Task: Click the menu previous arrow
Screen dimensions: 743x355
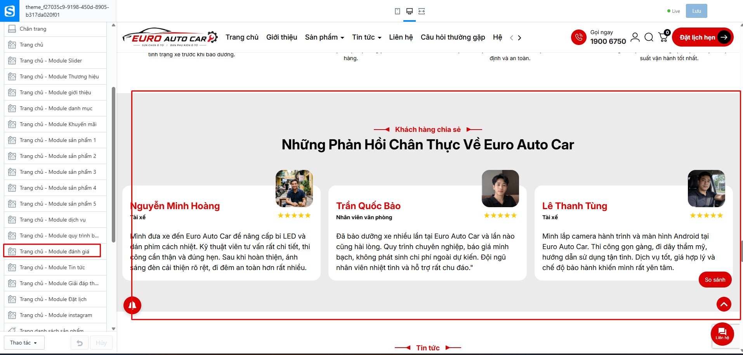Action: click(x=512, y=38)
